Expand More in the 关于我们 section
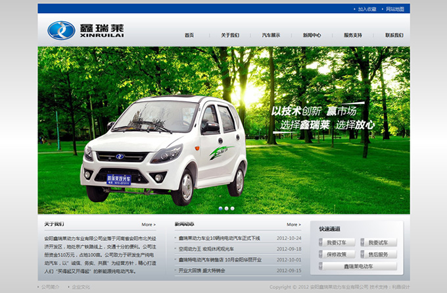The image size is (447, 293). coord(148,225)
